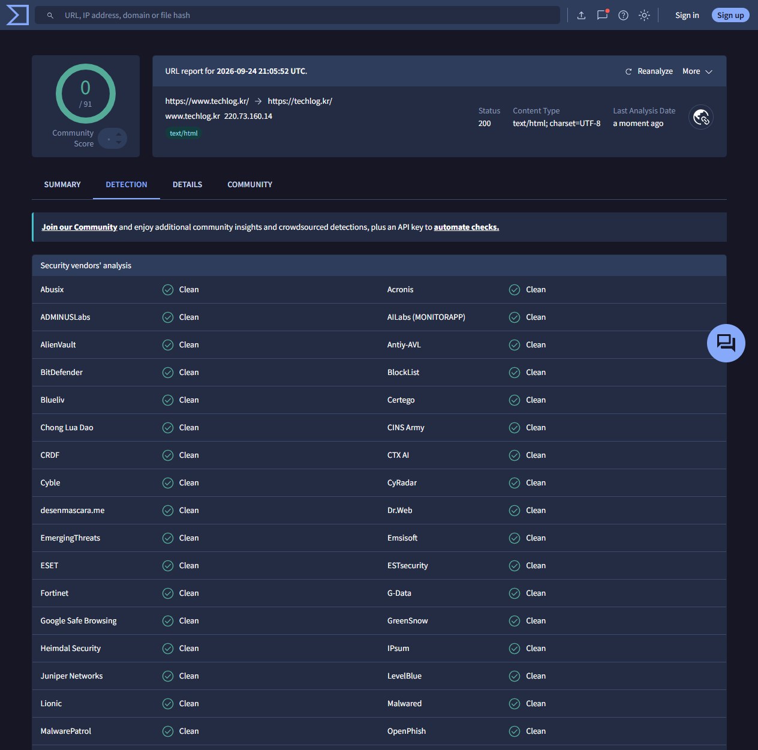Click the IP address 220.73.160.14
Viewport: 758px width, 750px height.
[x=248, y=116]
